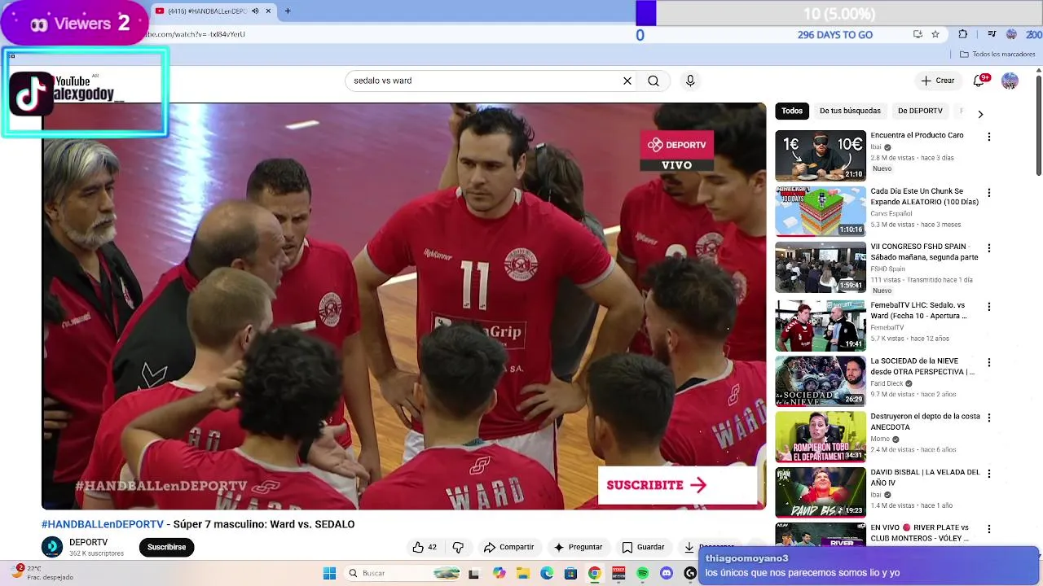Clear the YouTube search box text
This screenshot has height=586, width=1043.
point(627,81)
